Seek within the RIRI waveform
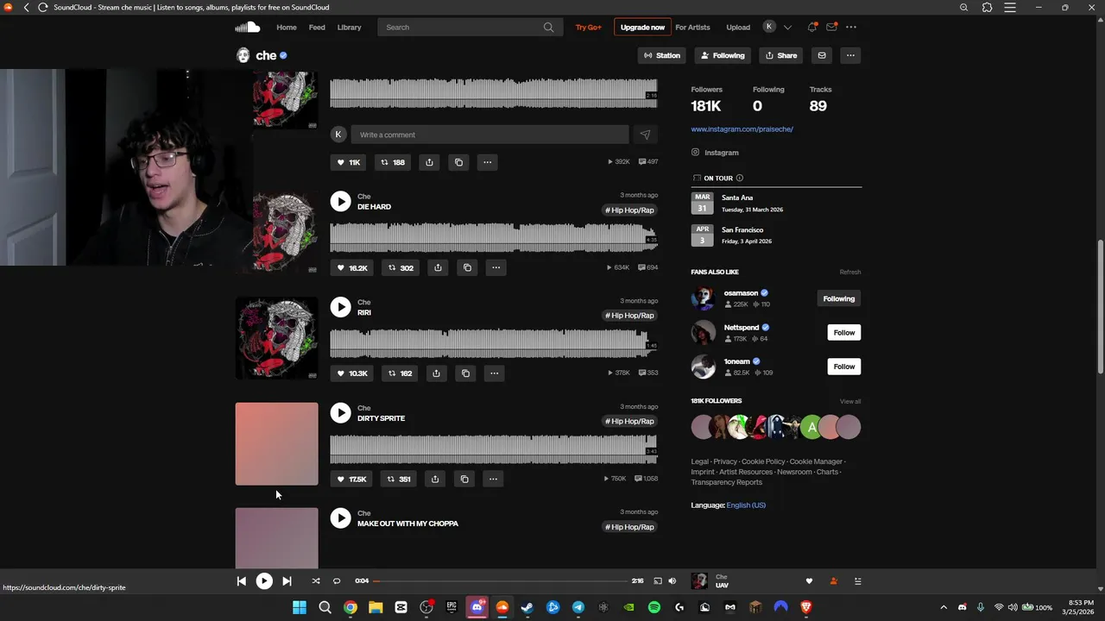Image resolution: width=1105 pixels, height=621 pixels. point(493,343)
